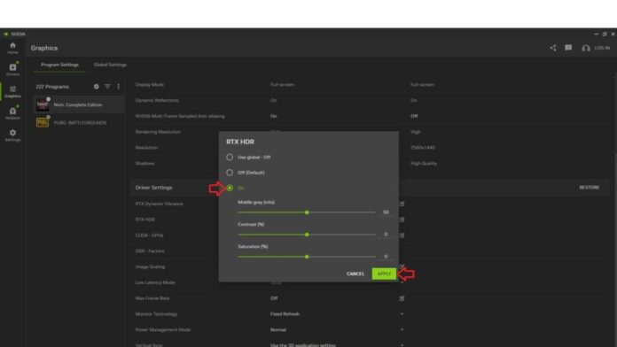This screenshot has height=347, width=617.
Task: Click the RTX HDR row label
Action: coord(144,220)
